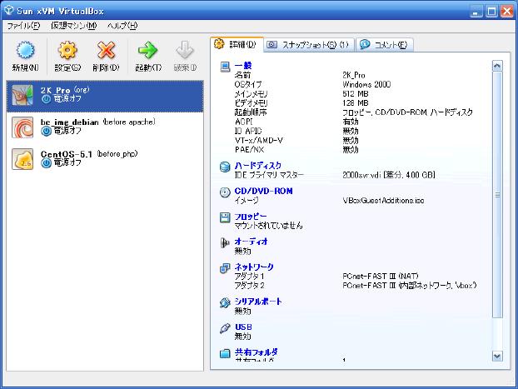Click the USB section plug icon
This screenshot has width=518, height=389.
225,328
